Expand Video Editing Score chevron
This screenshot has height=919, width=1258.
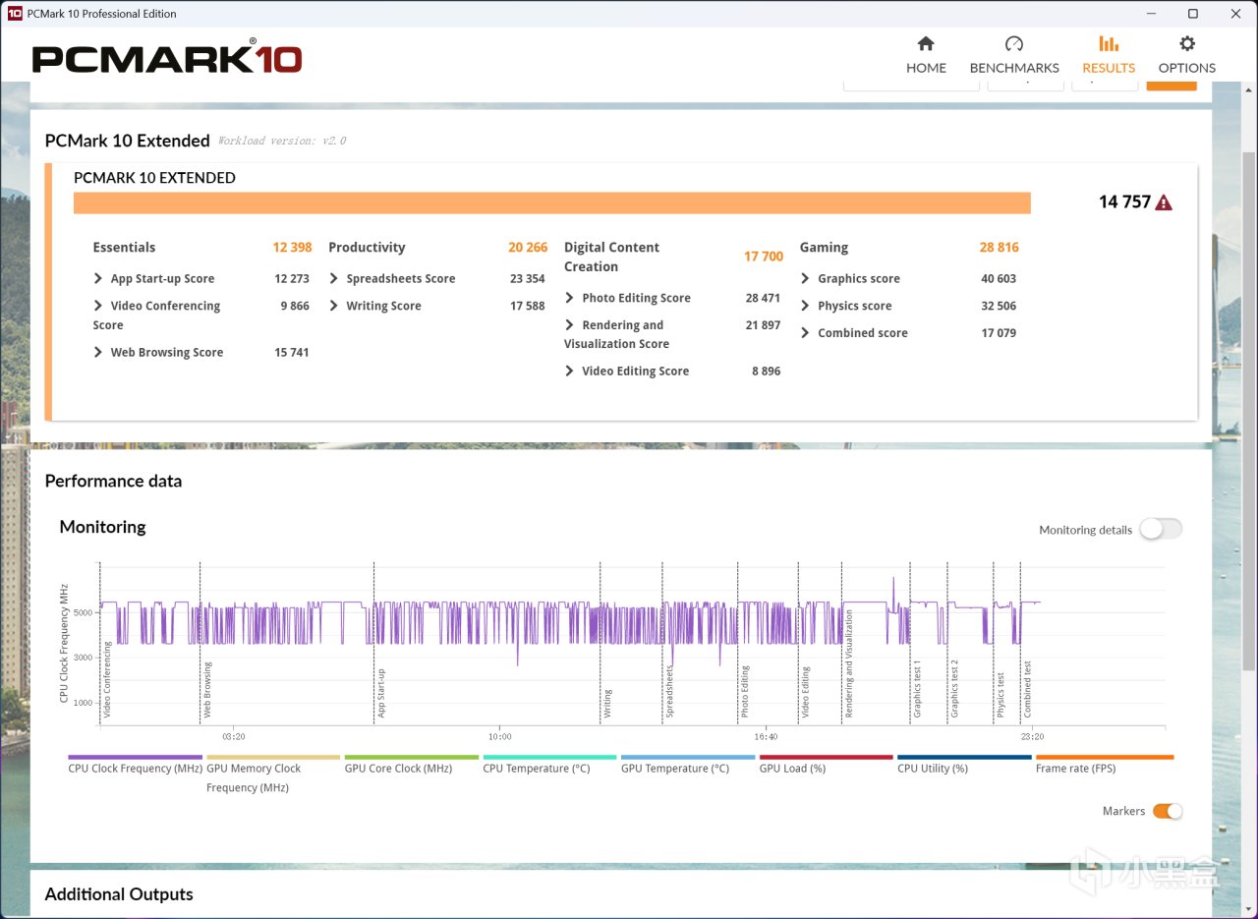[x=570, y=372]
